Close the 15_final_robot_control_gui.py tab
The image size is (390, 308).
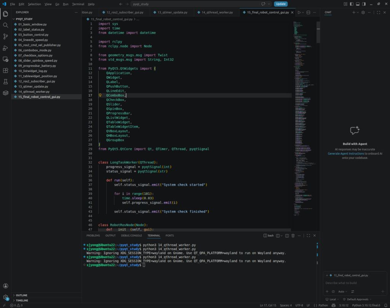tap(292, 12)
